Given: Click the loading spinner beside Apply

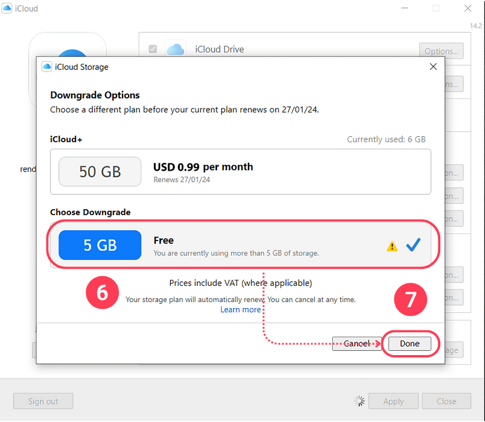Looking at the screenshot, I should (359, 401).
